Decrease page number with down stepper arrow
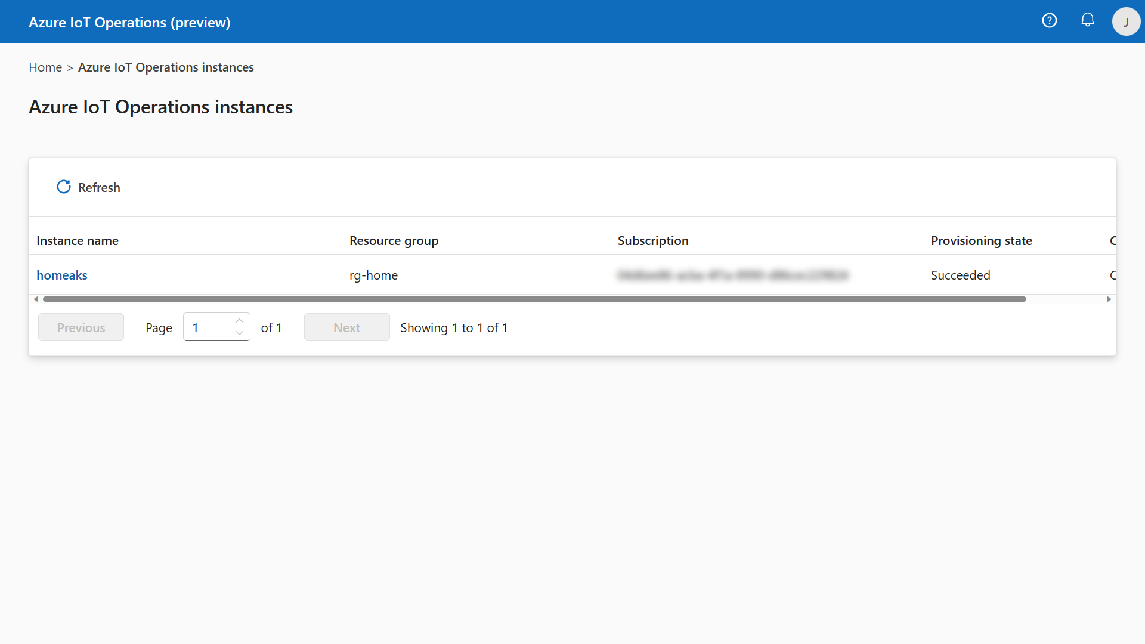The width and height of the screenshot is (1145, 644). [x=239, y=333]
